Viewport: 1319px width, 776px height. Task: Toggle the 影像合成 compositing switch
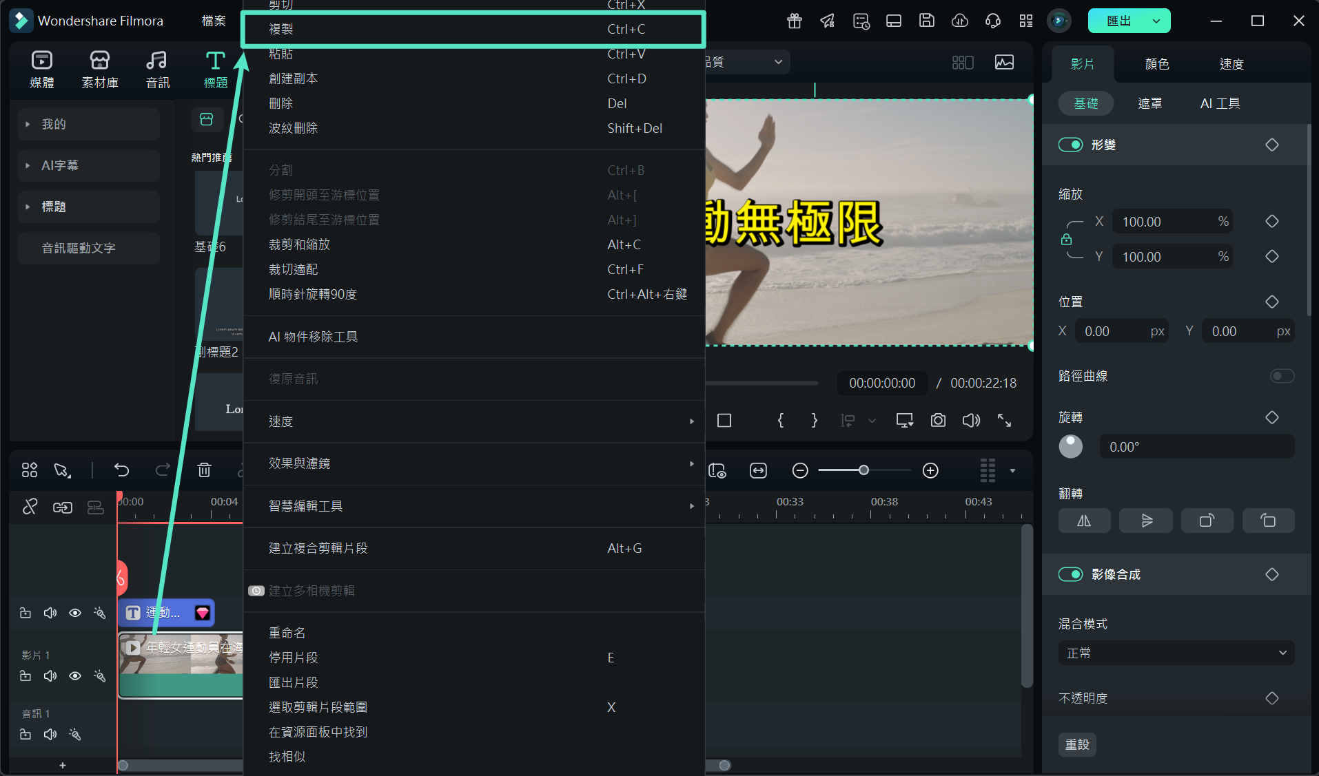[1070, 574]
